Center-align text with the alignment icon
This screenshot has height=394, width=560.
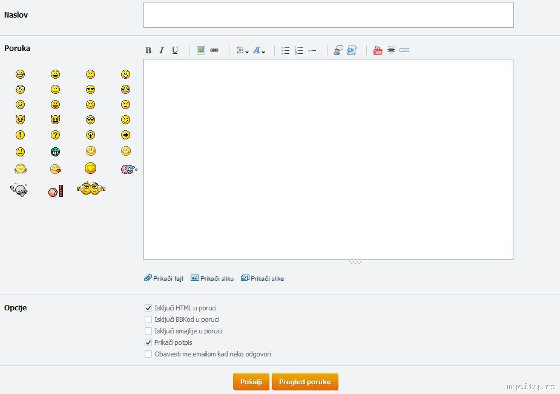coord(391,50)
